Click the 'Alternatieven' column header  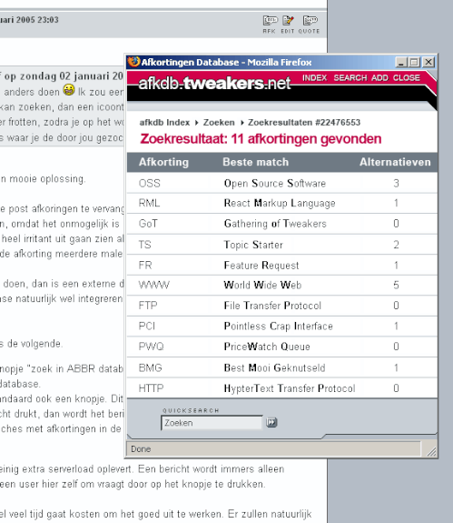click(395, 162)
